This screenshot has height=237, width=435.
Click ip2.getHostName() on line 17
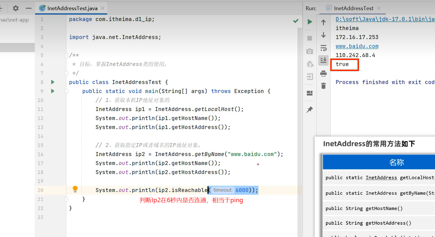pos(186,163)
